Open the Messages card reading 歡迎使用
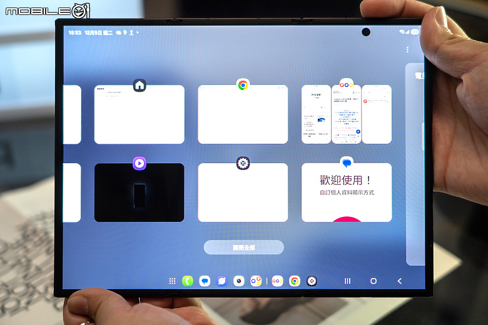This screenshot has width=488, height=325. click(347, 192)
